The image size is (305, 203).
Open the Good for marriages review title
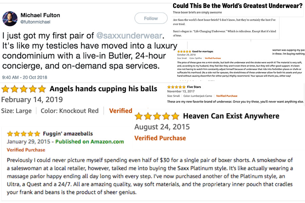(203, 51)
